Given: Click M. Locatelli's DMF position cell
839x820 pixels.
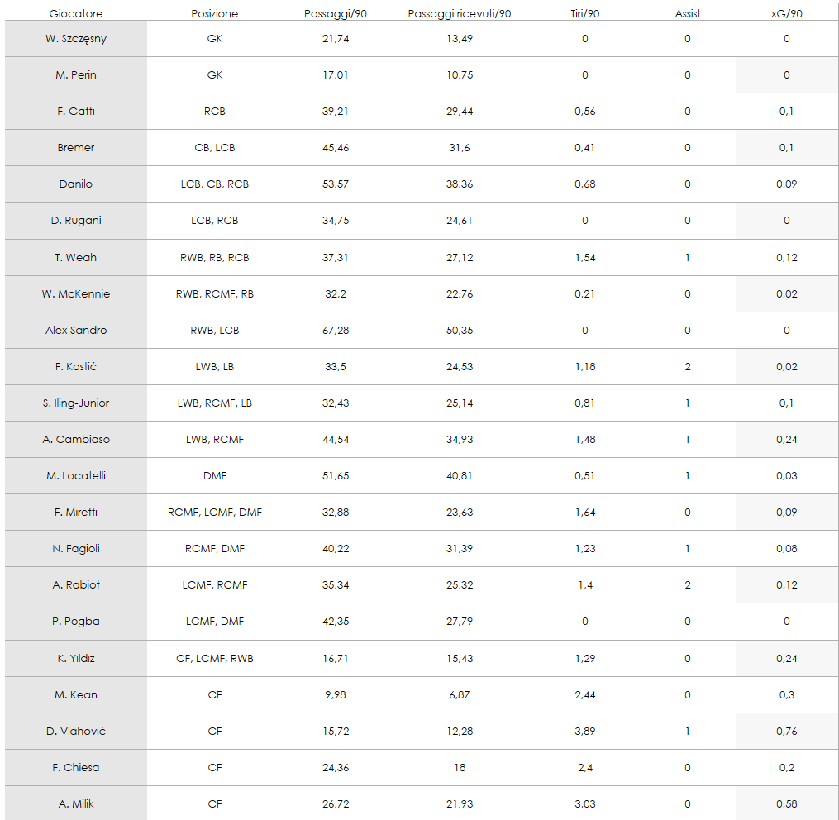Looking at the screenshot, I should click(x=215, y=476).
